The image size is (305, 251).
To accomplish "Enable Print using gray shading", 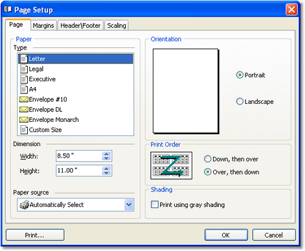I will [x=155, y=204].
